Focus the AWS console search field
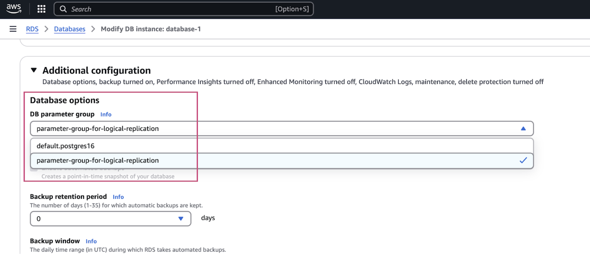This screenshot has width=590, height=260. point(183,9)
